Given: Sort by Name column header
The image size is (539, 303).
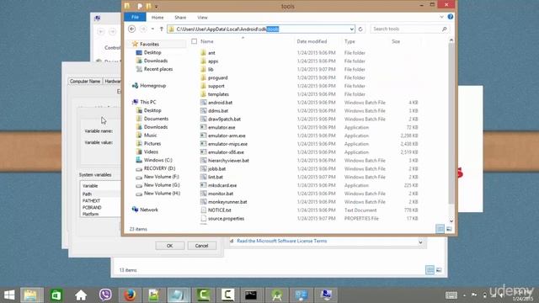Looking at the screenshot, I should [x=206, y=41].
